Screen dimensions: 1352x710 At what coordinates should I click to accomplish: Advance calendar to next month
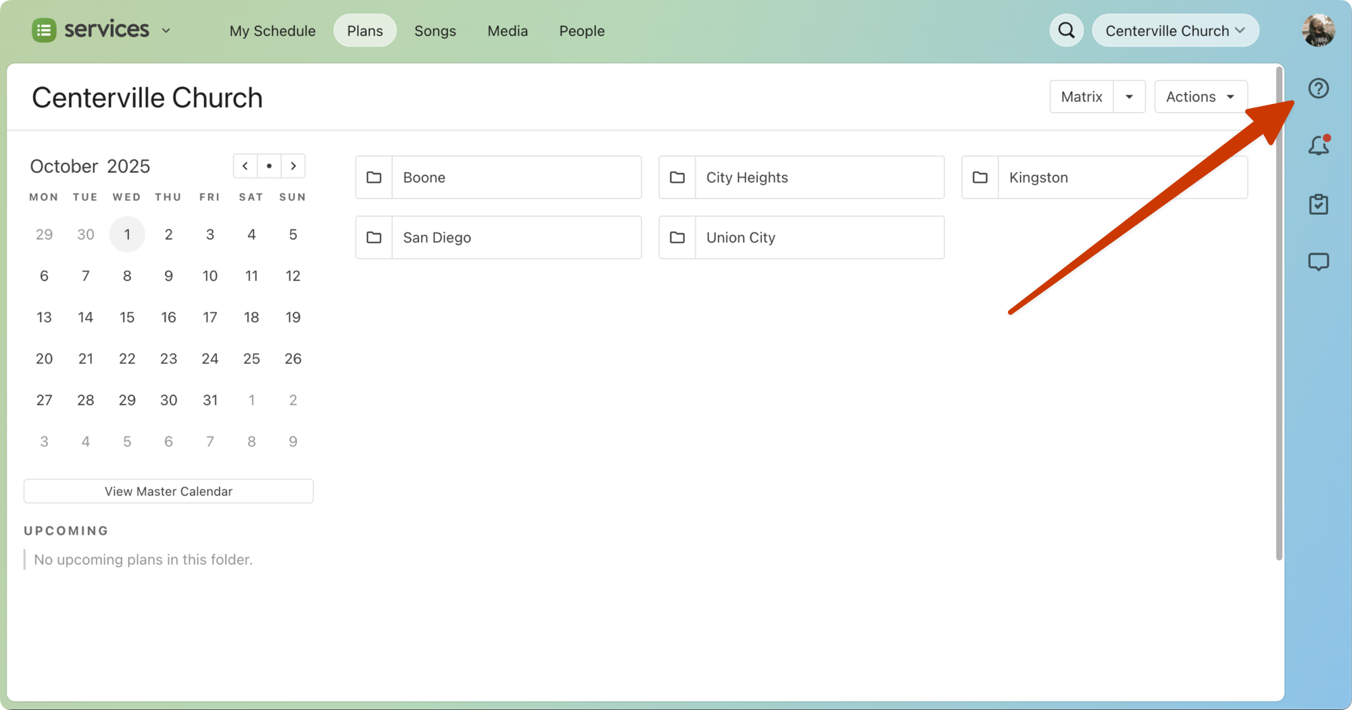[x=293, y=166]
